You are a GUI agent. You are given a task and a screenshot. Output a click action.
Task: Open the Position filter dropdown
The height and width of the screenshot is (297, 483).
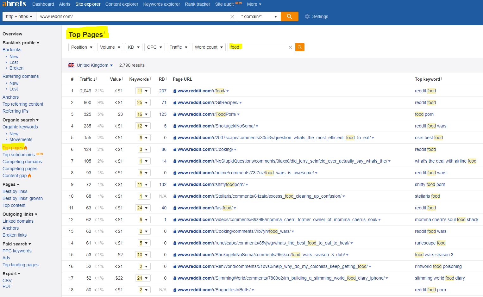tap(82, 47)
